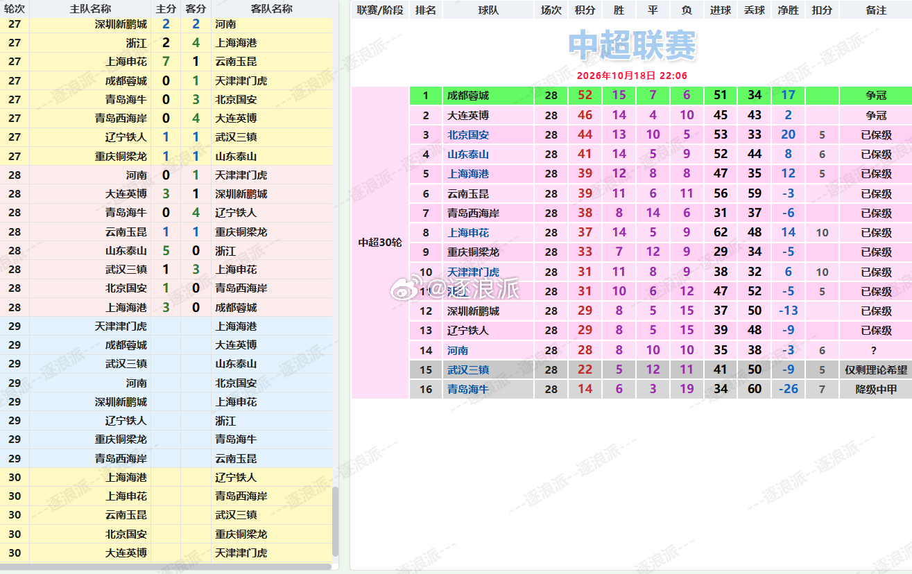Select the 扣分 column header
This screenshot has height=574, width=912.
coord(822,10)
